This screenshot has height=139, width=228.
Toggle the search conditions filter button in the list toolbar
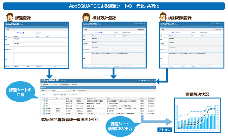64,84
